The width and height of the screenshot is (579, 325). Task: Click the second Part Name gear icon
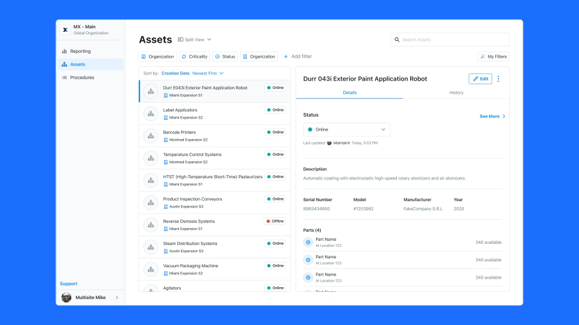tap(308, 260)
